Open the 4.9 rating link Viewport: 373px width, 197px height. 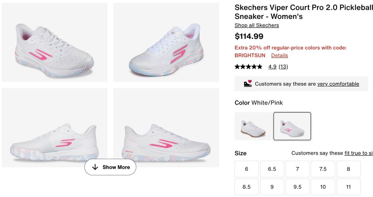272,67
